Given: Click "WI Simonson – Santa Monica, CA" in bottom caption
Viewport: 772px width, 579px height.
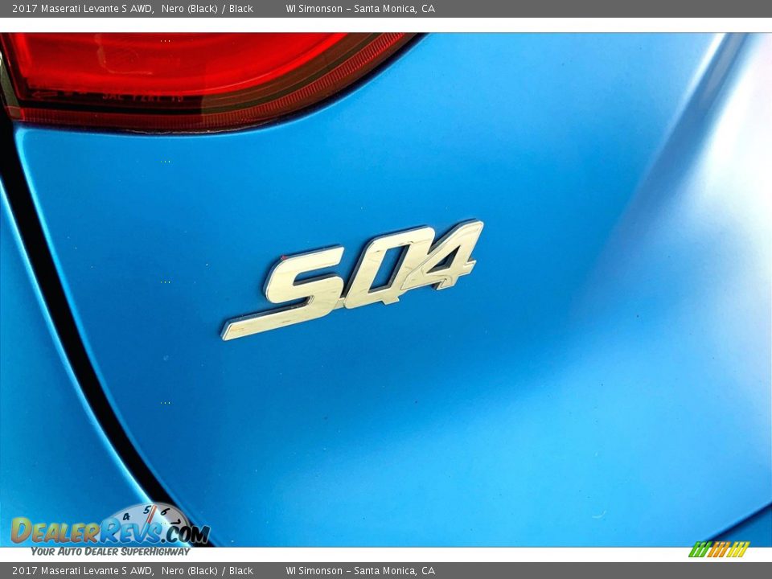Looking at the screenshot, I should coord(360,571).
